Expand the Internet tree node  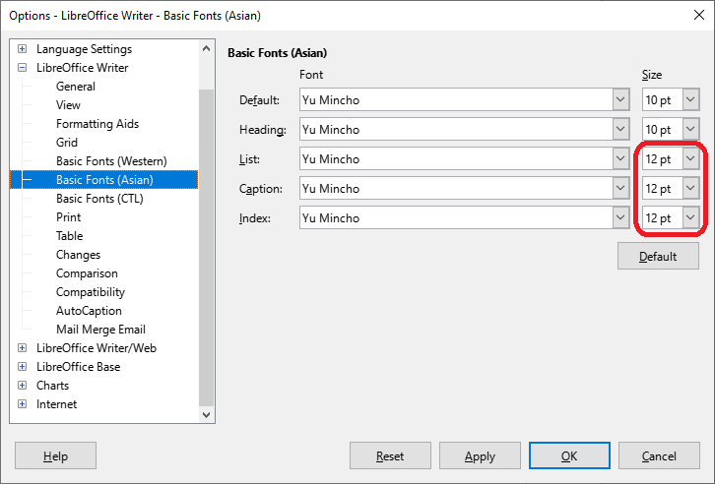(22, 404)
